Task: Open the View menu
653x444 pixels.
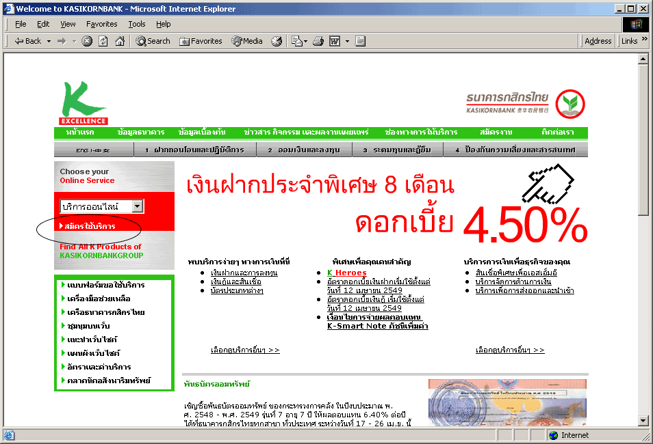Action: [x=68, y=24]
